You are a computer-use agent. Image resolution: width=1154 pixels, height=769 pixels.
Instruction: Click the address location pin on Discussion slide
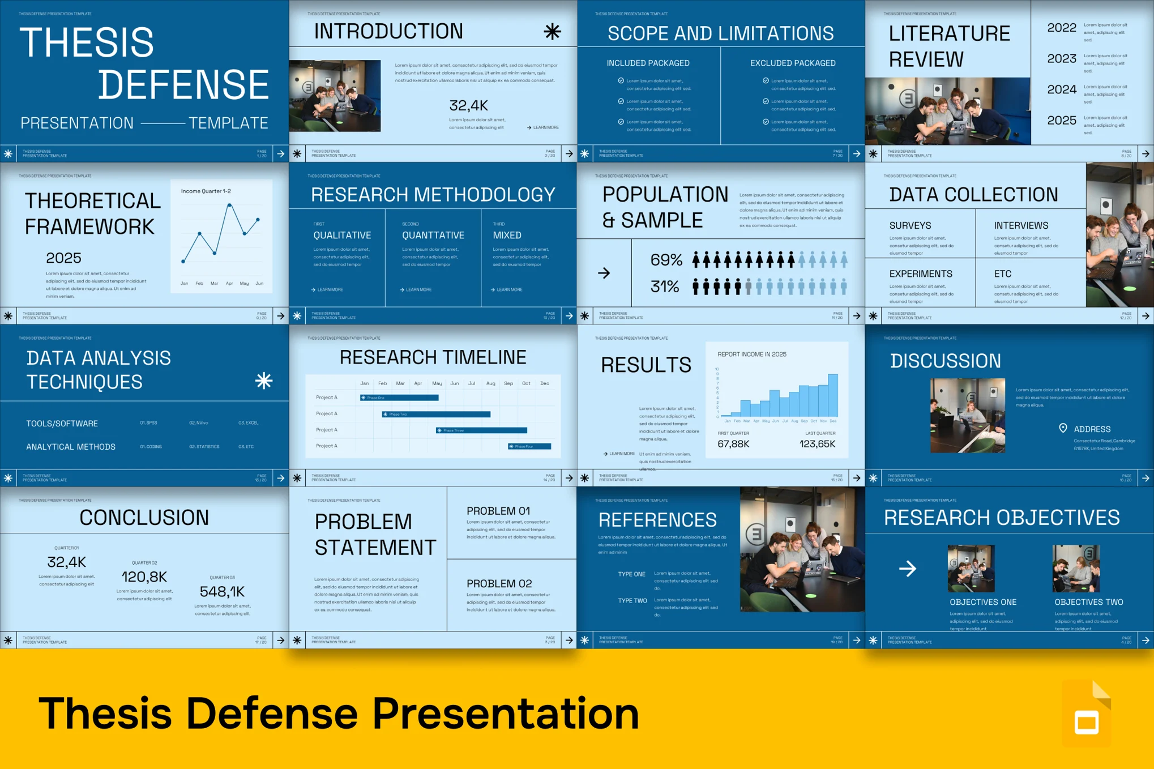click(1063, 429)
